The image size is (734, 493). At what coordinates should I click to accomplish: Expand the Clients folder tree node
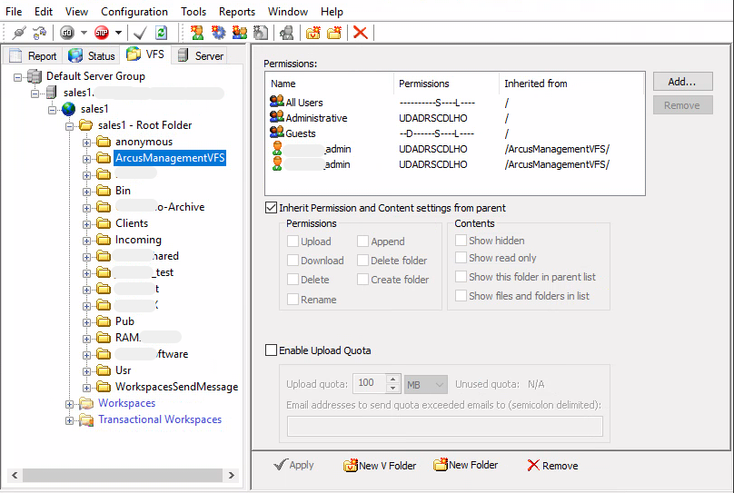tap(87, 223)
